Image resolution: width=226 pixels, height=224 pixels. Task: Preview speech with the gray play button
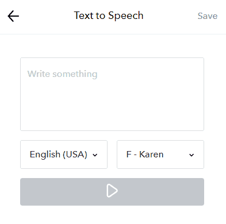point(112,192)
